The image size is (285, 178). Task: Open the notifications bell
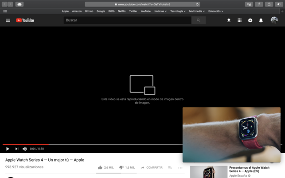[261, 20]
